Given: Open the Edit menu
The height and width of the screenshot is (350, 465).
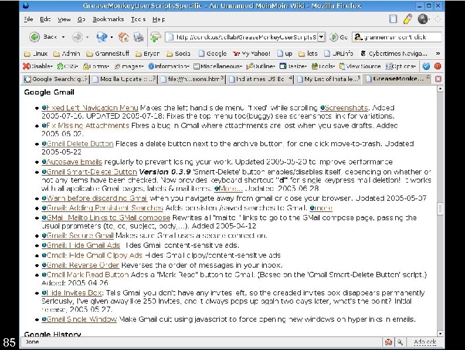Looking at the screenshot, I should (x=45, y=19).
